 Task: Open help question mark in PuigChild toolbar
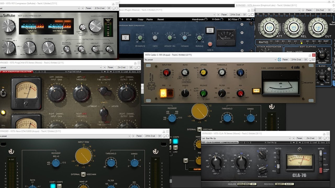[139, 72]
